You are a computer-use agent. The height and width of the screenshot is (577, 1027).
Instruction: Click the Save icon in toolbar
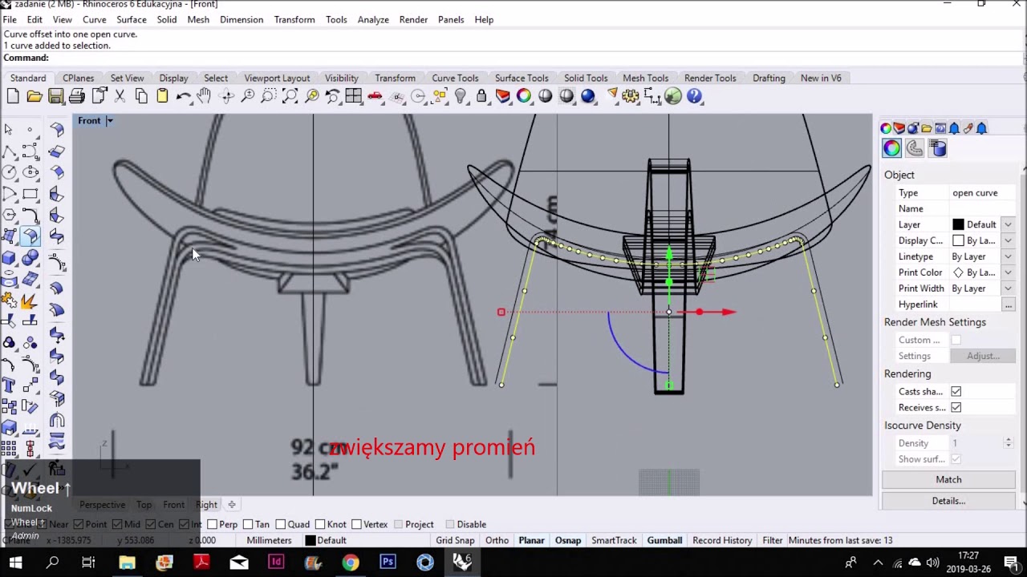(x=55, y=96)
